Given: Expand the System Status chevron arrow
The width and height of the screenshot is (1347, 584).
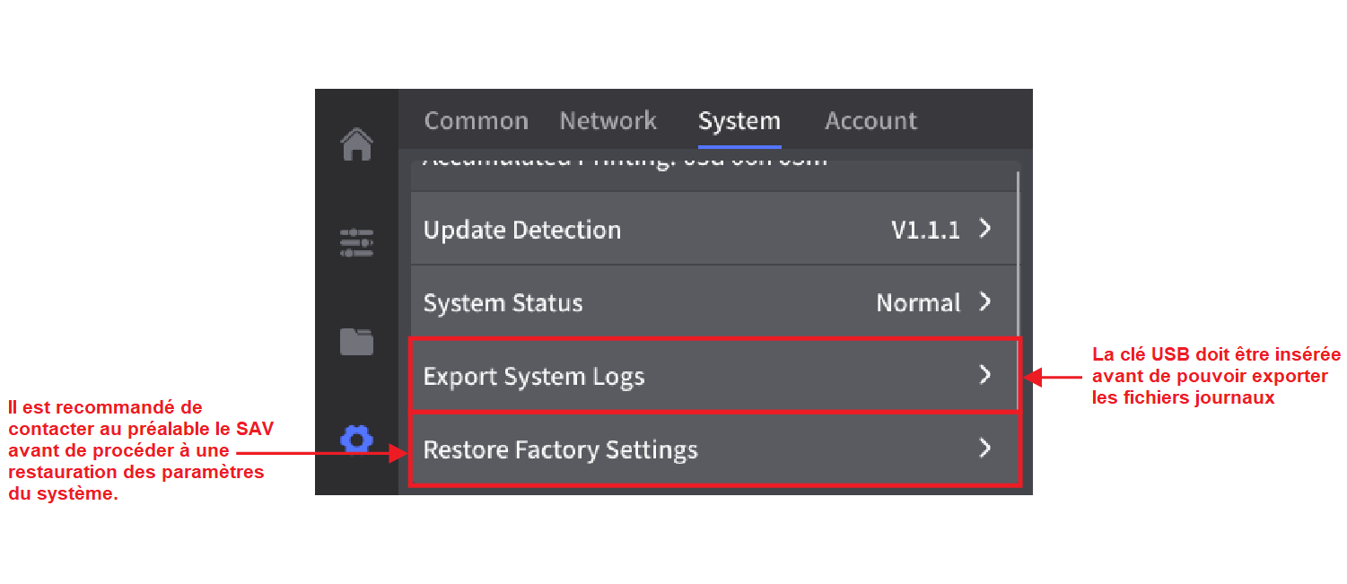Looking at the screenshot, I should point(985,301).
